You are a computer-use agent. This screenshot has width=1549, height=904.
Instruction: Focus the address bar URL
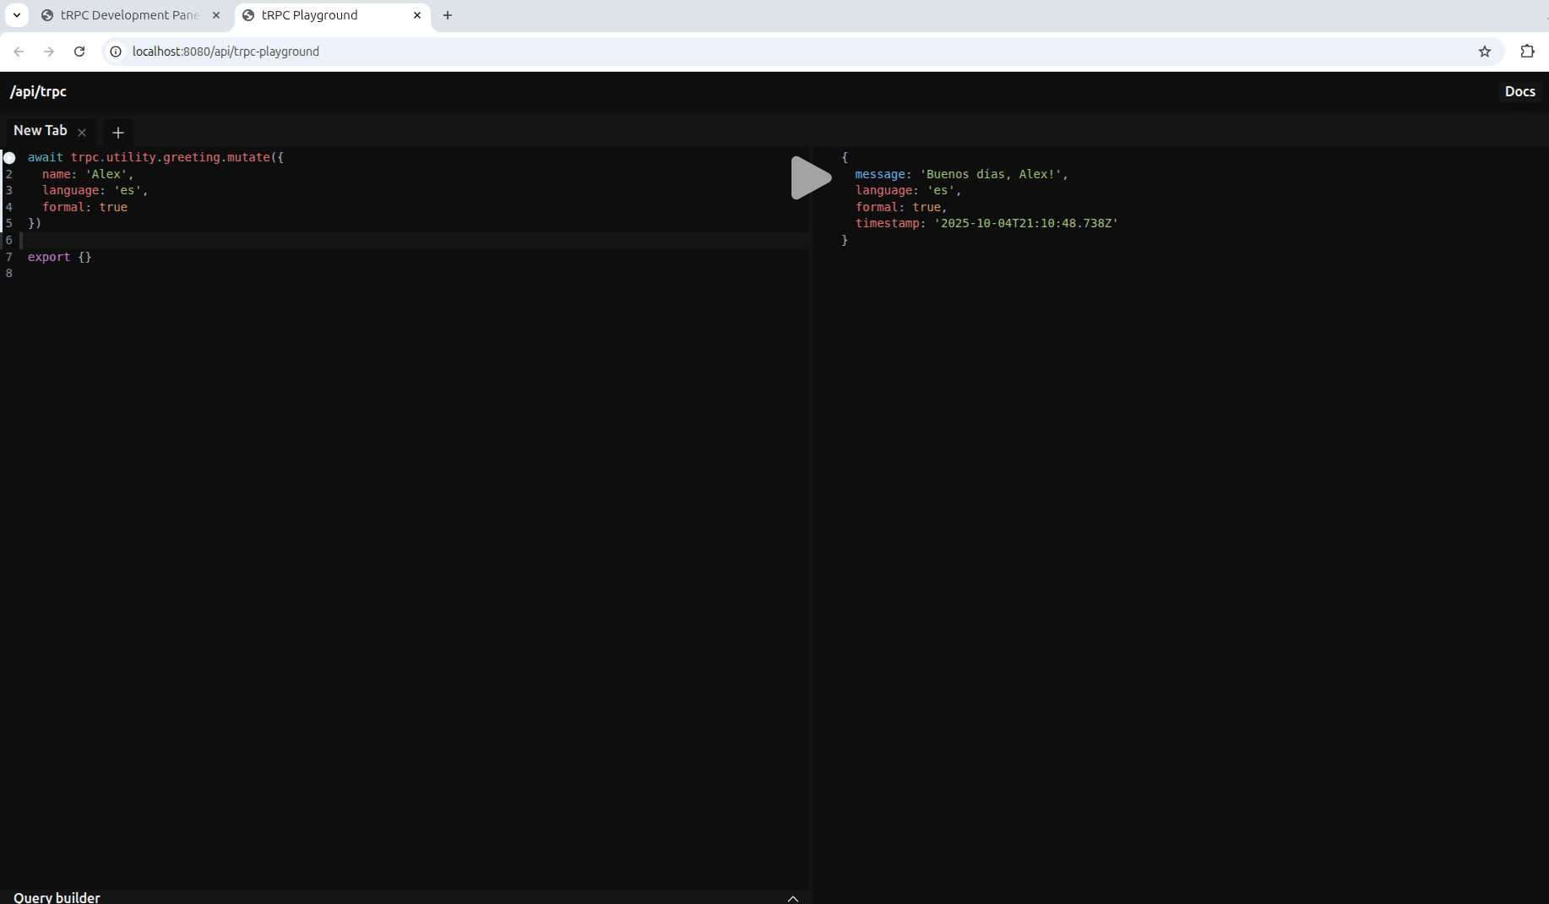pos(226,52)
